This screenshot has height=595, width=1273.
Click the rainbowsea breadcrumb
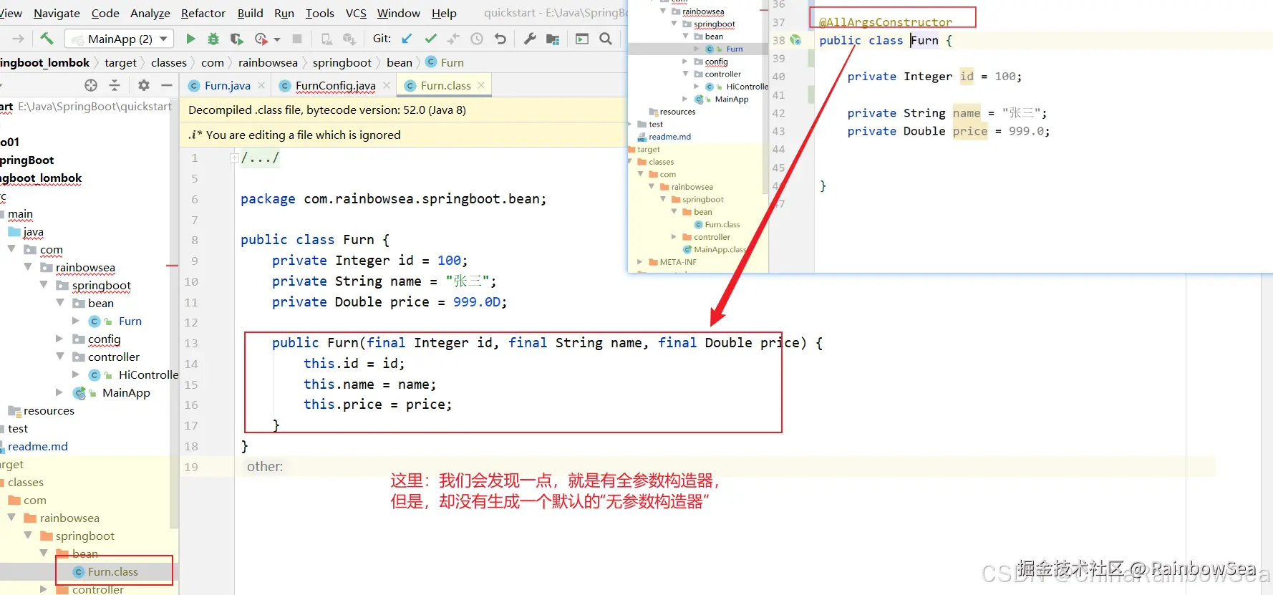point(268,62)
